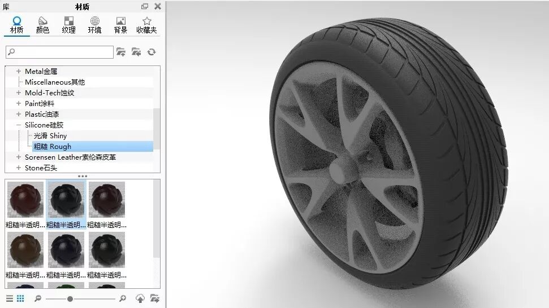The width and height of the screenshot is (549, 308).
Task: Click the folder icon at bottom right of panel
Action: coord(155,298)
